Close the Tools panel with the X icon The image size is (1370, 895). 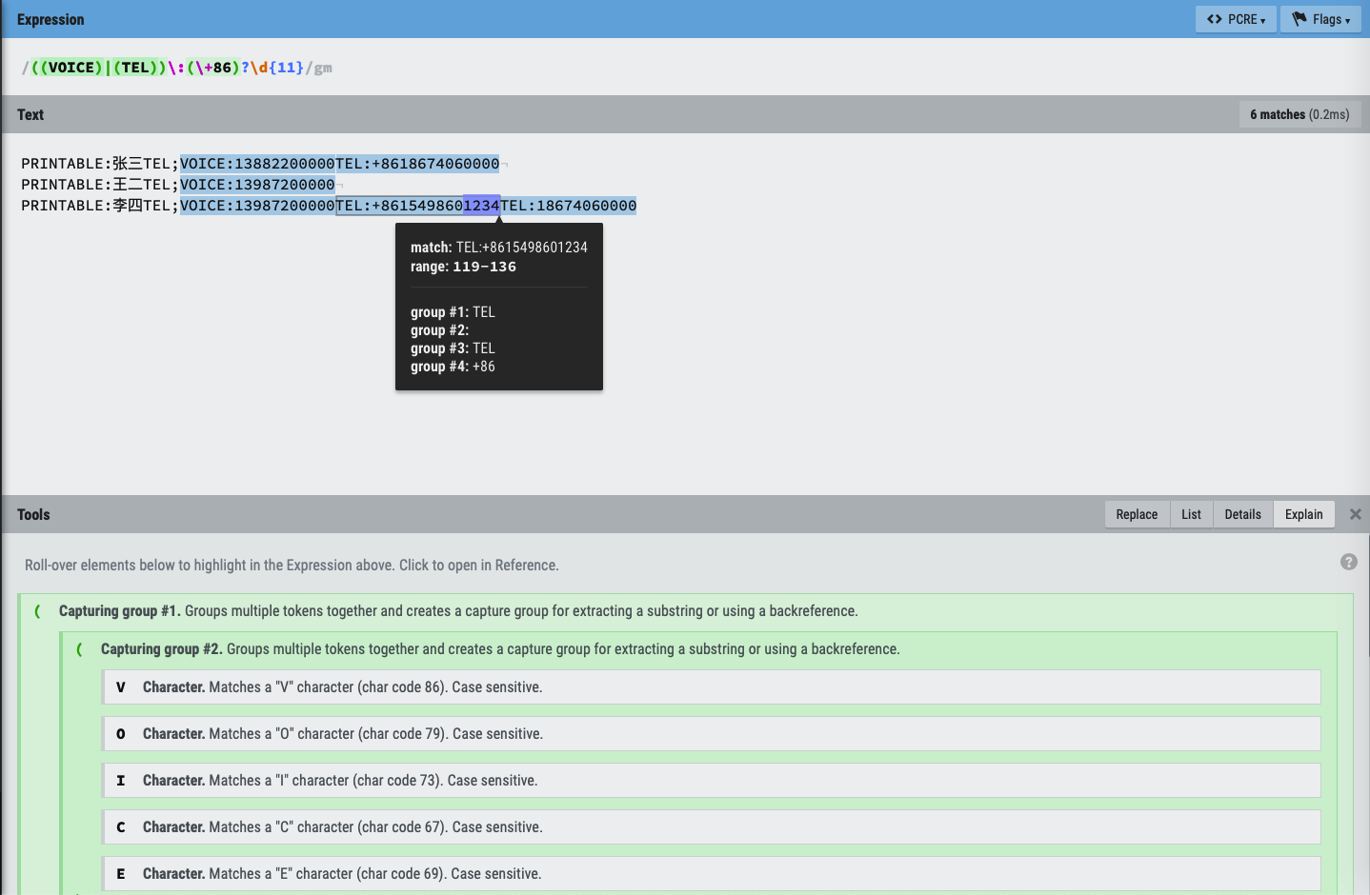point(1356,514)
